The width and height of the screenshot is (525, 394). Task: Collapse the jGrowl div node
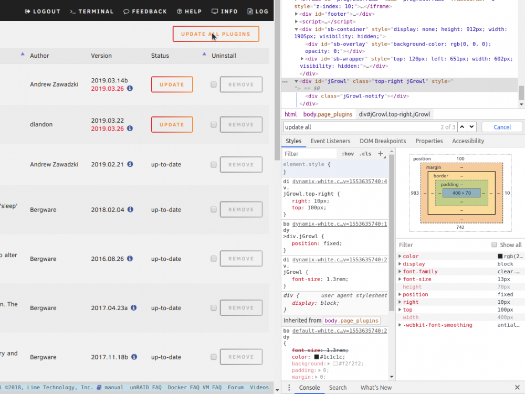pyautogui.click(x=296, y=81)
